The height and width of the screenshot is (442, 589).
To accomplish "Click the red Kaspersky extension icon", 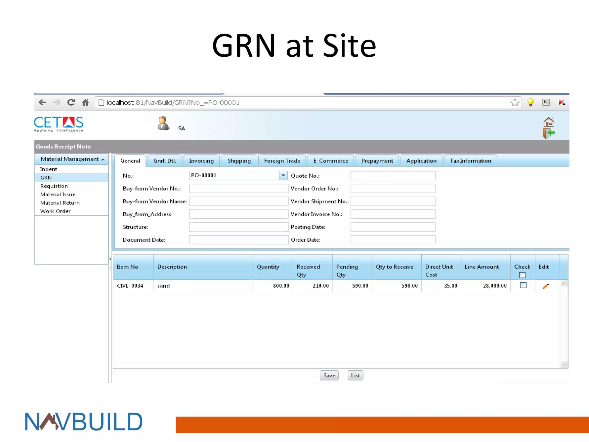I will [x=562, y=102].
